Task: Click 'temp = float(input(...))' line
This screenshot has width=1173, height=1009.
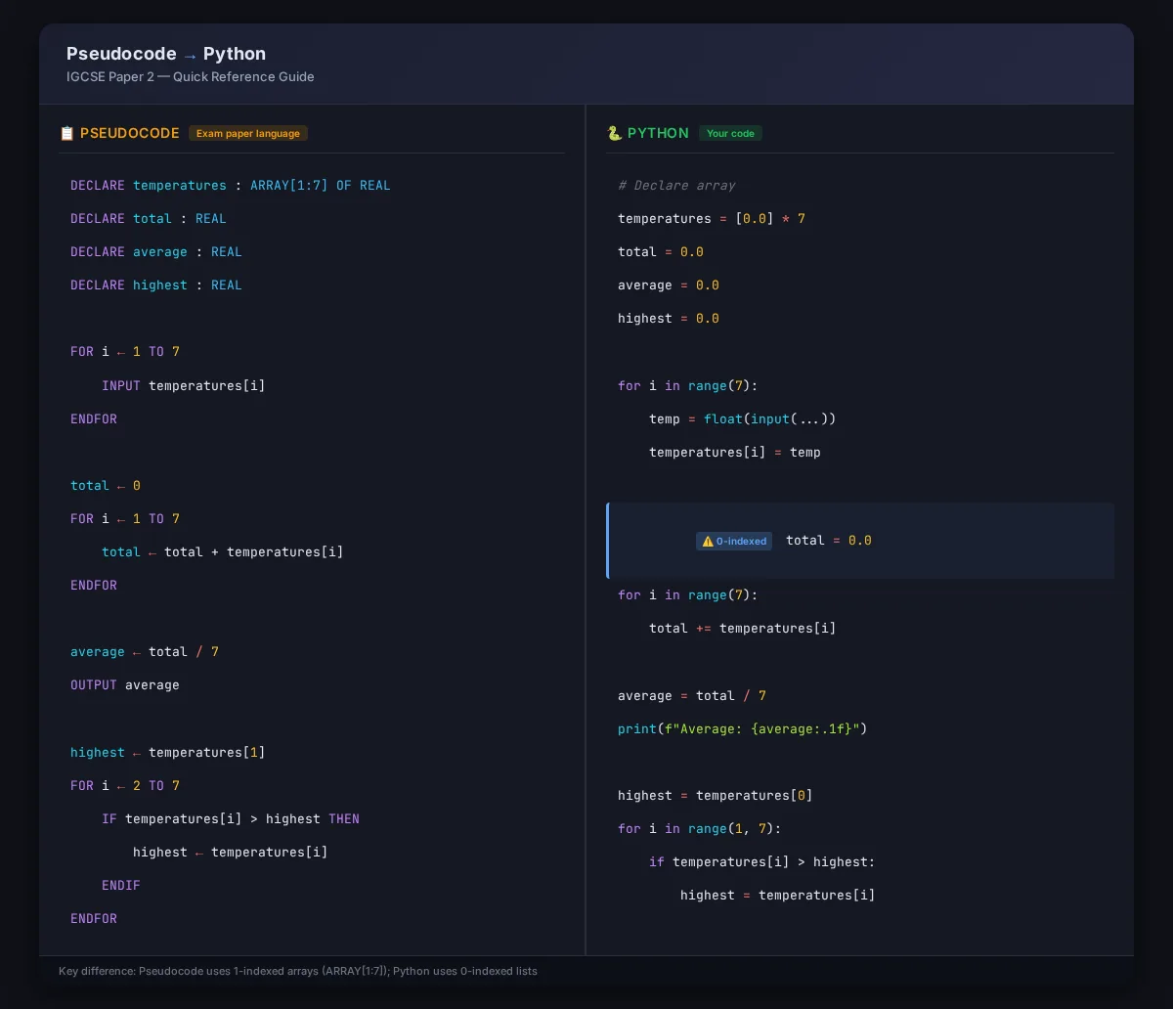Action: 743,419
